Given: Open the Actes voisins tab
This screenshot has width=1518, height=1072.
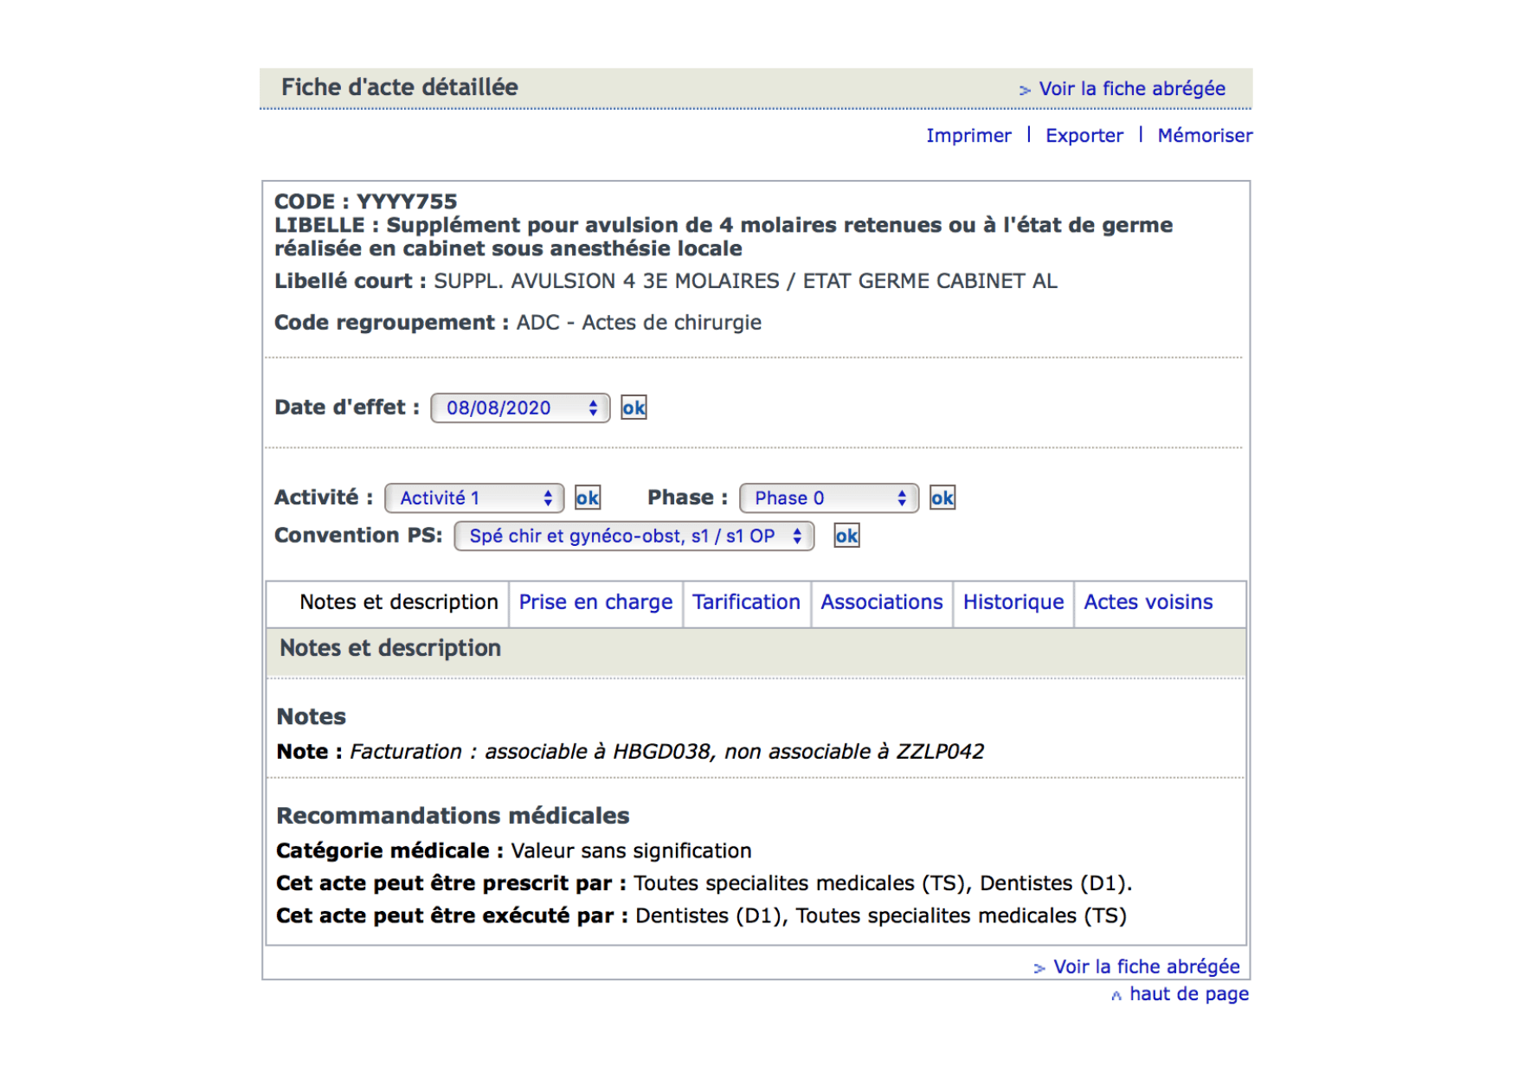Looking at the screenshot, I should [x=1148, y=602].
